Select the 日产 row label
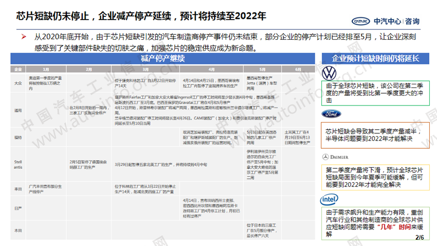The height and width of the screenshot is (246, 437). point(18,208)
